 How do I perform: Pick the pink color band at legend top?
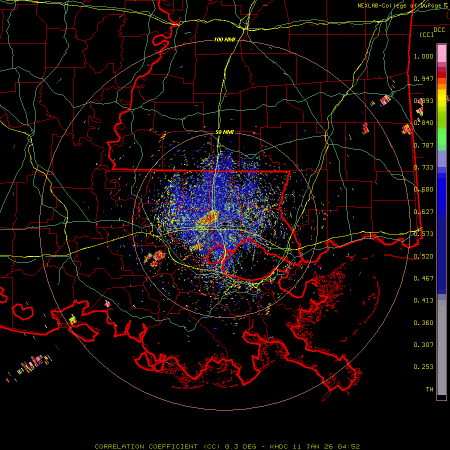click(x=441, y=53)
